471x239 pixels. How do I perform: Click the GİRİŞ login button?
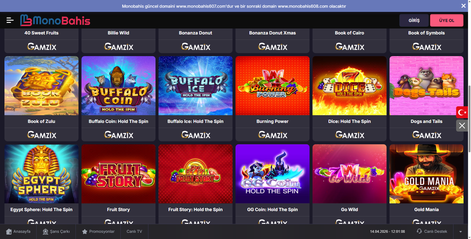coord(414,20)
